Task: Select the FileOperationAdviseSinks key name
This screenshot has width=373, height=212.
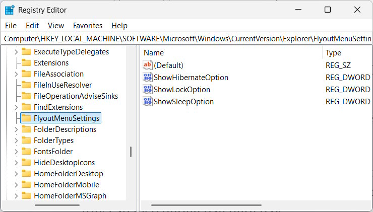Action: pyautogui.click(x=76, y=96)
